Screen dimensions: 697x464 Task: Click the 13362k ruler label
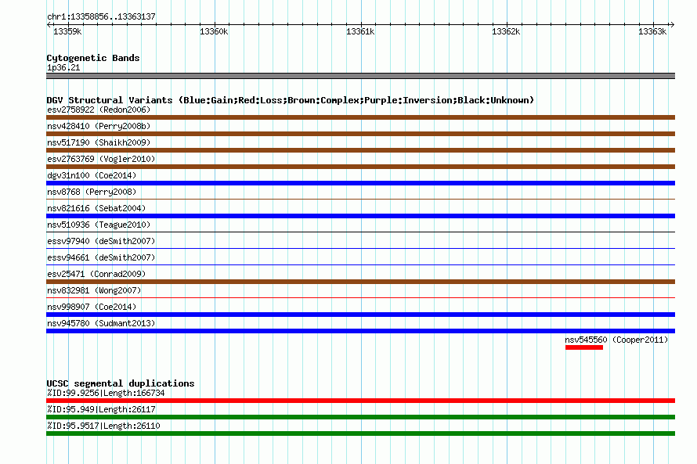(506, 31)
